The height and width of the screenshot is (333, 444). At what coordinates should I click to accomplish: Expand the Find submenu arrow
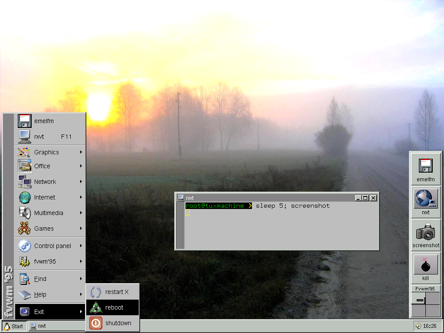(81, 279)
